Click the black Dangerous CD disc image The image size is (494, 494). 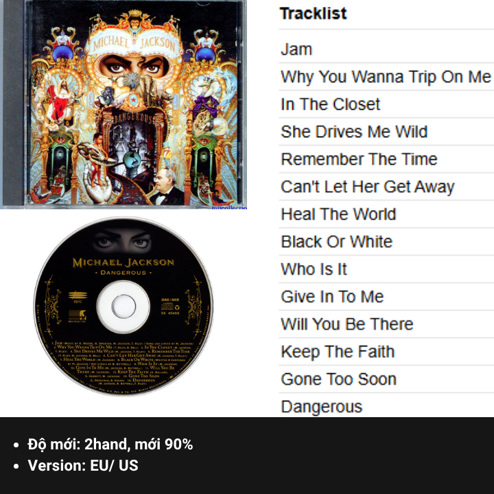[123, 307]
